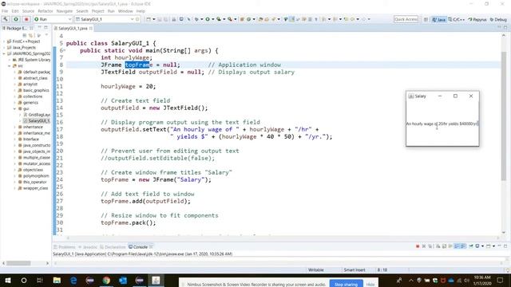Collapse the JAVAPROG_Spring2020 project node
Screen dimensions: 511x287
point(4,53)
